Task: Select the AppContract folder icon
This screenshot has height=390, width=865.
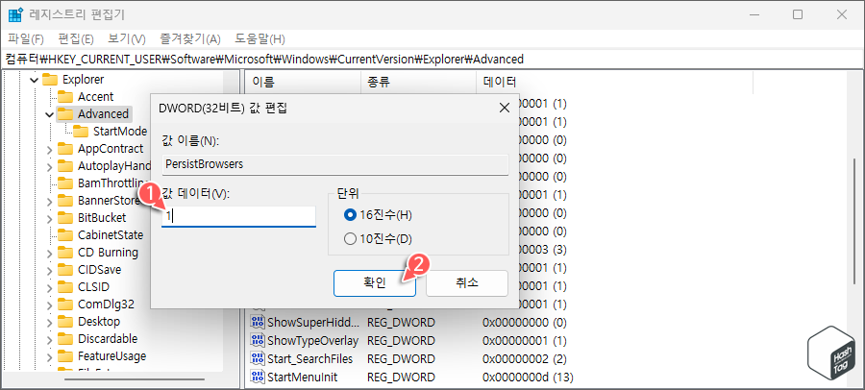Action: [x=65, y=148]
